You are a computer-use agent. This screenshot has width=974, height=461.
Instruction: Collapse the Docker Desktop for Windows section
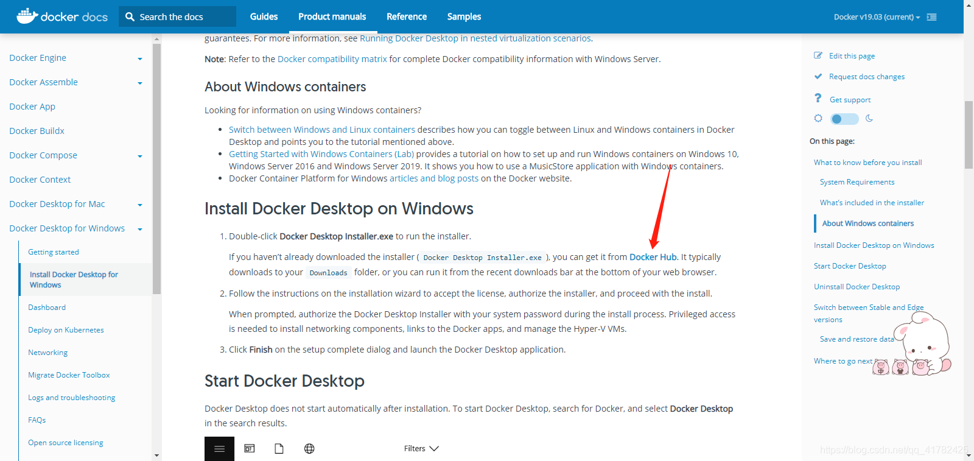[140, 230]
